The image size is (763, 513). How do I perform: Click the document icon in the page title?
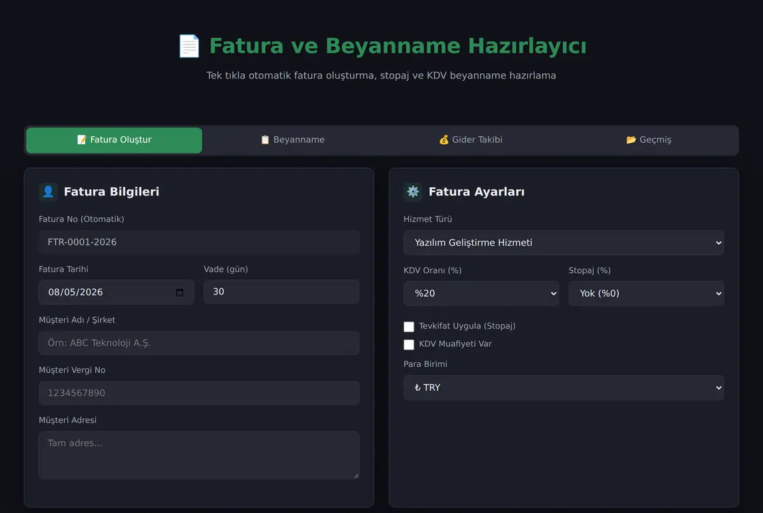(x=189, y=46)
